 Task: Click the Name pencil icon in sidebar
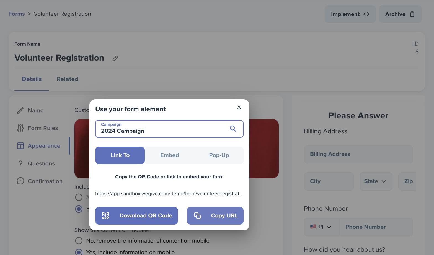pos(20,110)
